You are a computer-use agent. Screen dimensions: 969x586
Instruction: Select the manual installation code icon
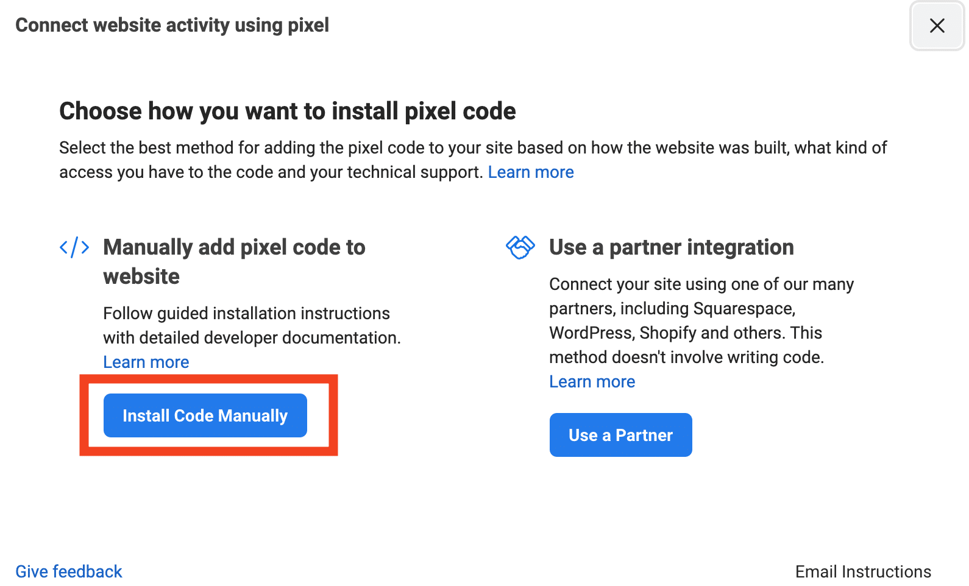(x=74, y=247)
